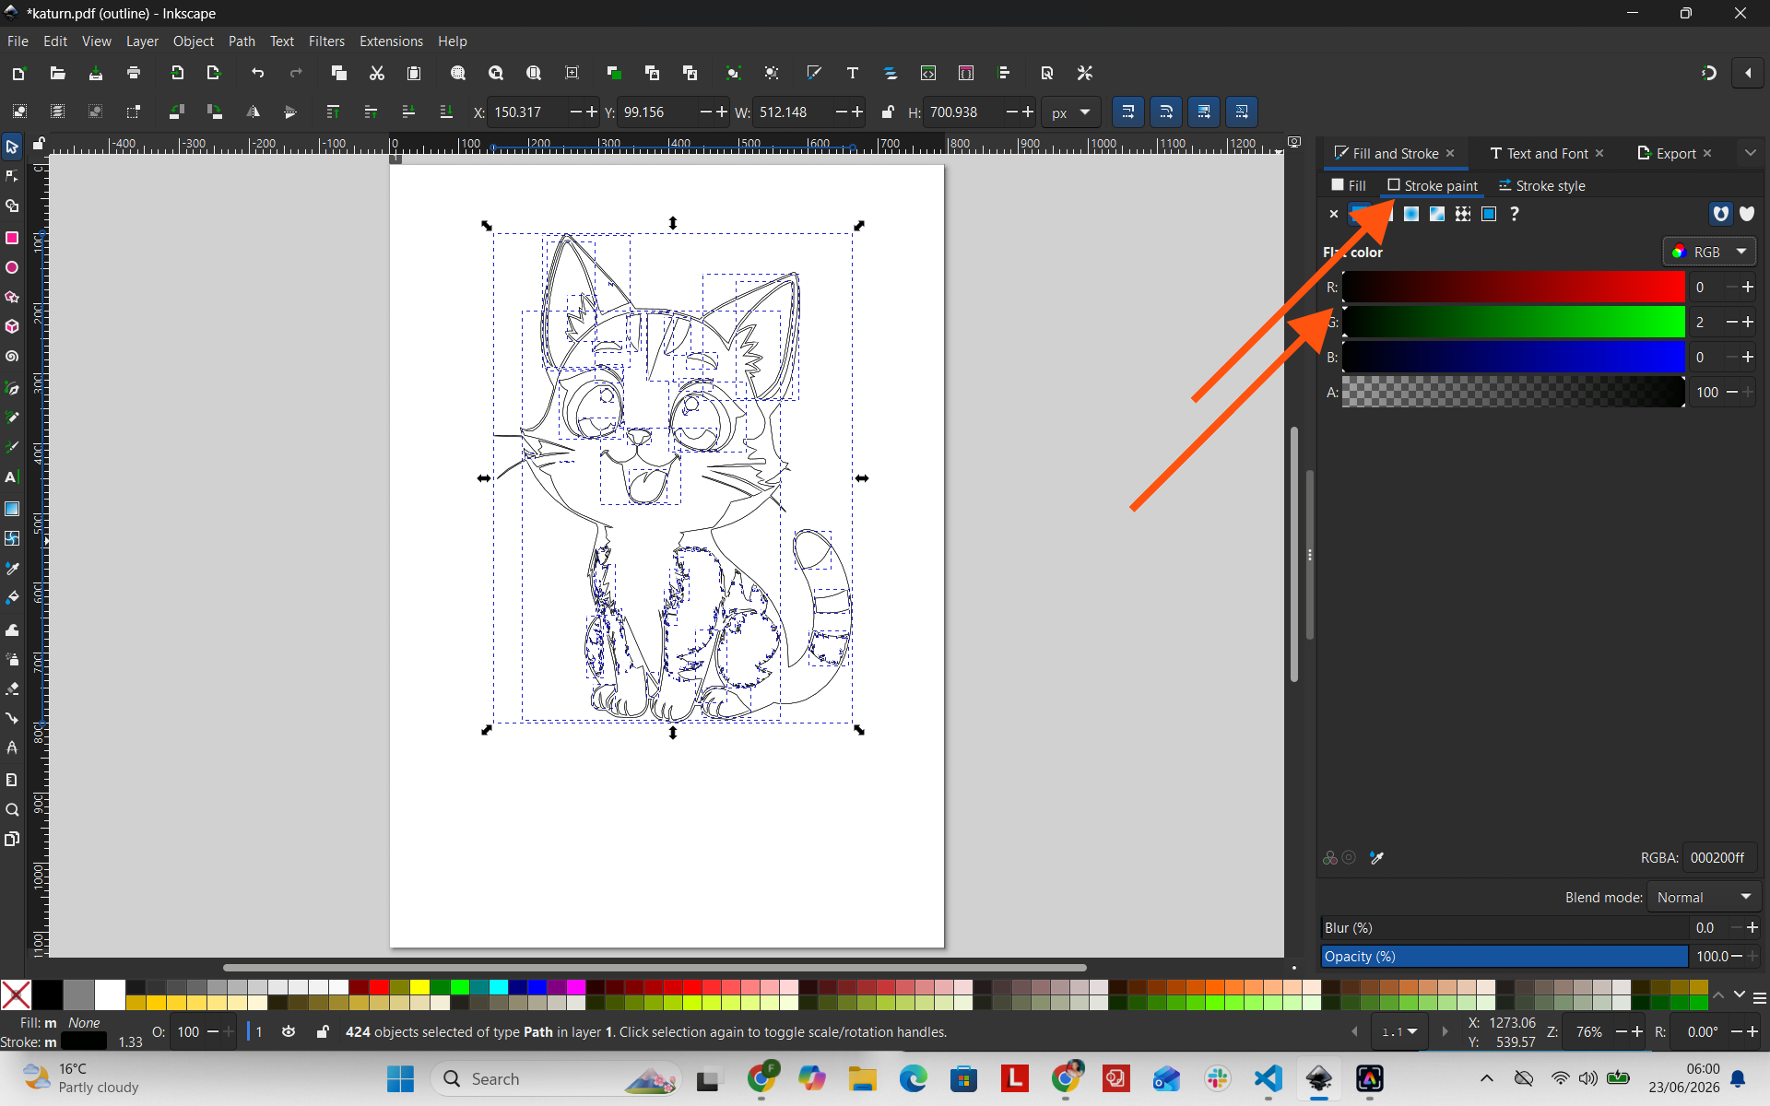Expand the docked dialogs chevron menu
Viewport: 1770px width, 1106px height.
click(x=1750, y=153)
